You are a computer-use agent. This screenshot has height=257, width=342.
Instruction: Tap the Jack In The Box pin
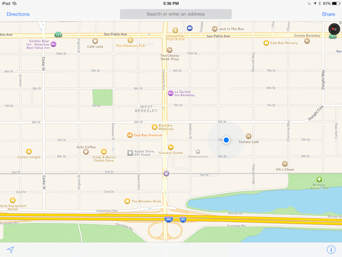click(215, 29)
